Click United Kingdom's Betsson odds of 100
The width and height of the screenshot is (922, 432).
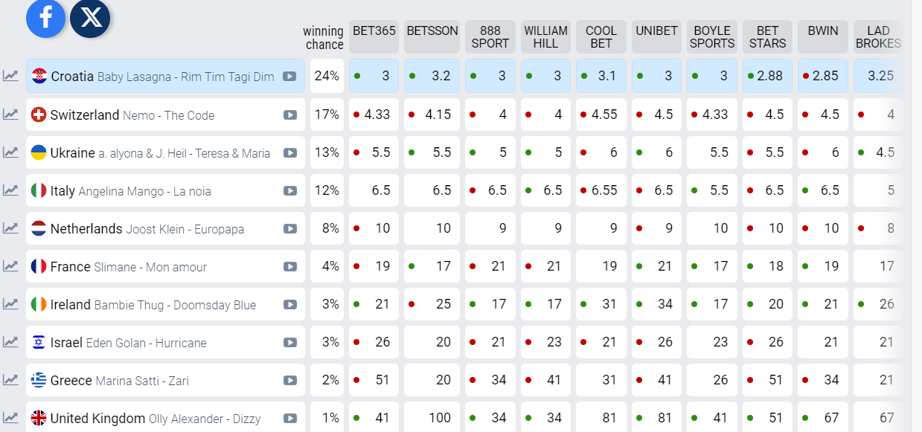click(432, 418)
